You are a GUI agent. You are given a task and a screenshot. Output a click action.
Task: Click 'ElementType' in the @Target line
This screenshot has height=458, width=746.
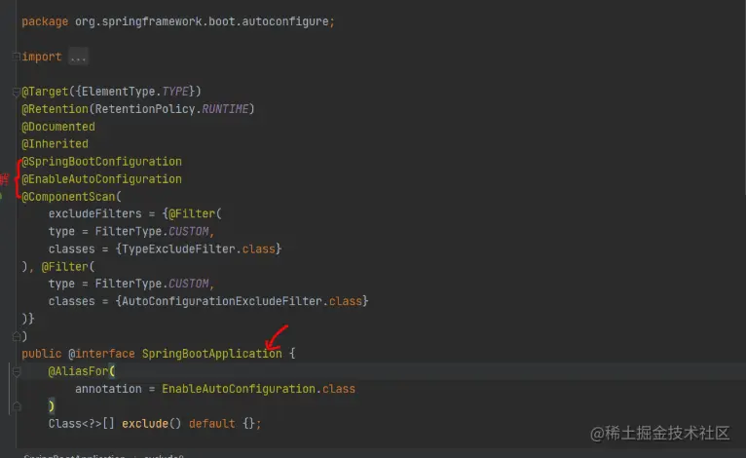tap(119, 92)
